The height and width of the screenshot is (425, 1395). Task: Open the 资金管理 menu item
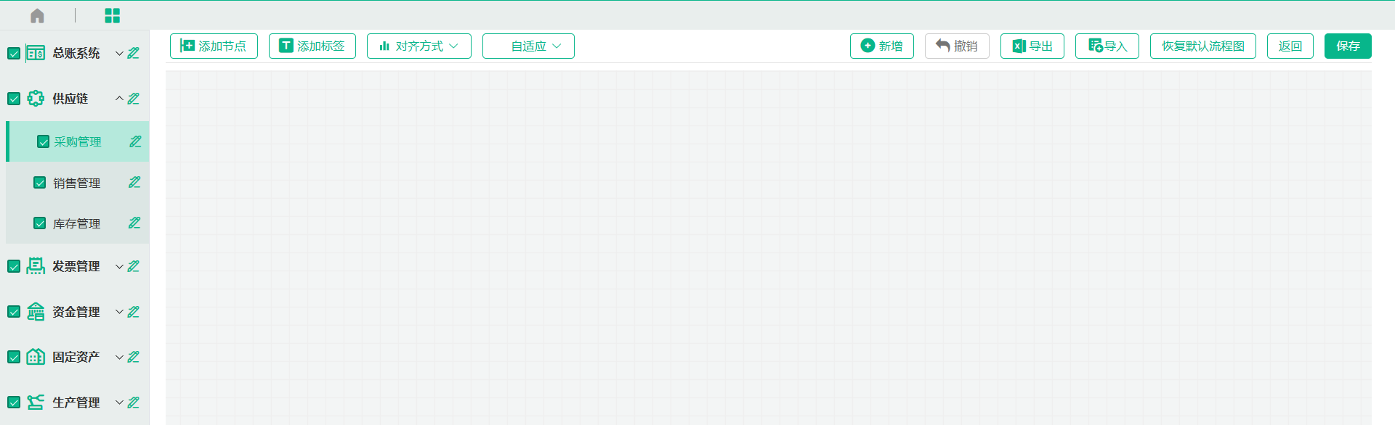[x=76, y=312]
